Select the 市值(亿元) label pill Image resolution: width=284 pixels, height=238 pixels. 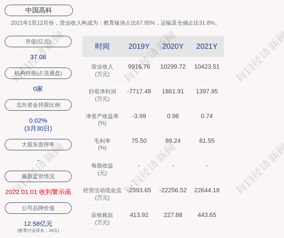[38, 41]
